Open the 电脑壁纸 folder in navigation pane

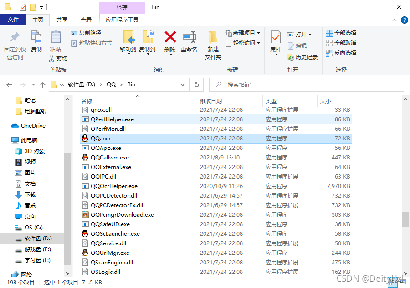31,111
